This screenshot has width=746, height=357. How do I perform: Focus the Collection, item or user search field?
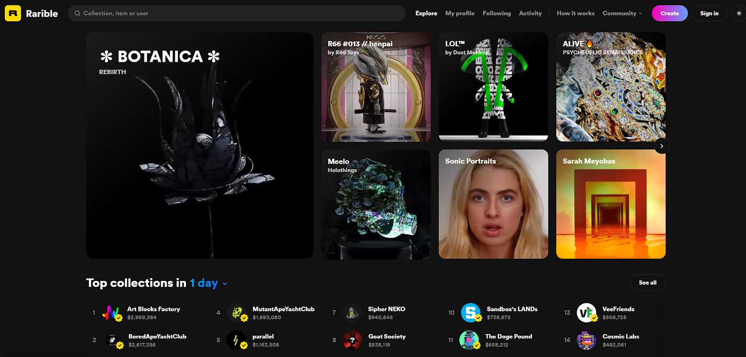point(237,13)
